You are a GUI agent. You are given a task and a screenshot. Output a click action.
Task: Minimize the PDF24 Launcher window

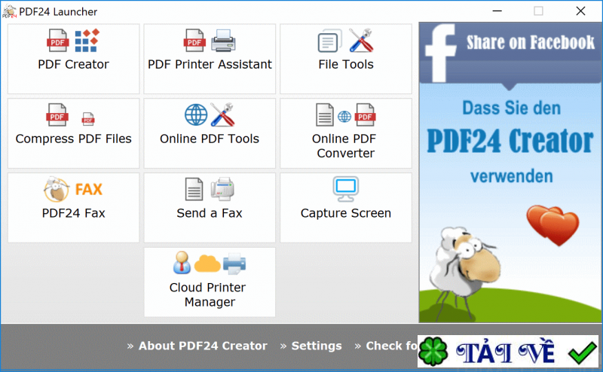(497, 11)
